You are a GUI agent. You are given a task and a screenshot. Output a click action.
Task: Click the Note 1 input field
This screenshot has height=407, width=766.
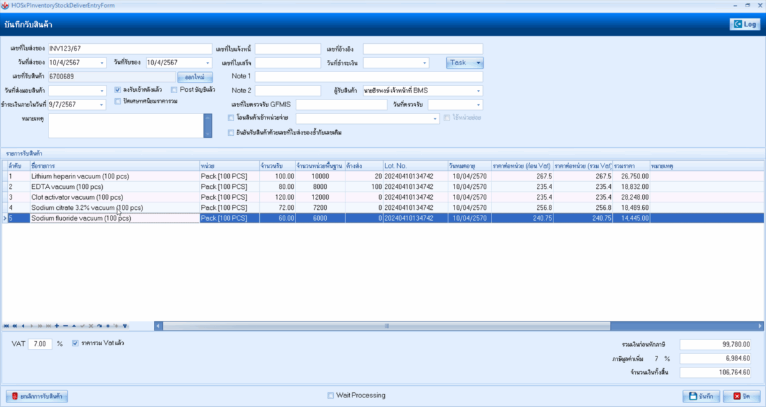click(369, 77)
